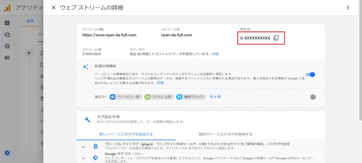
Task: Click the back arrow in admin panel
Action: pos(29,53)
